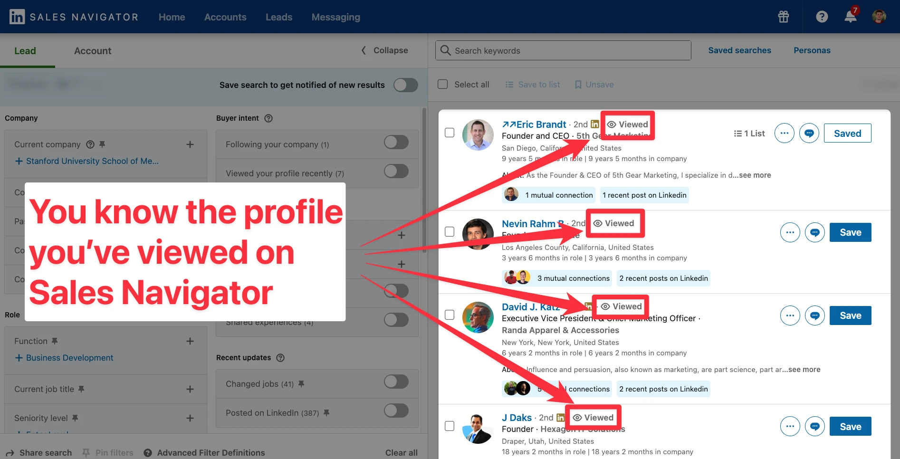Click the filter panel scrollbar
This screenshot has height=459, width=900.
coord(424,181)
